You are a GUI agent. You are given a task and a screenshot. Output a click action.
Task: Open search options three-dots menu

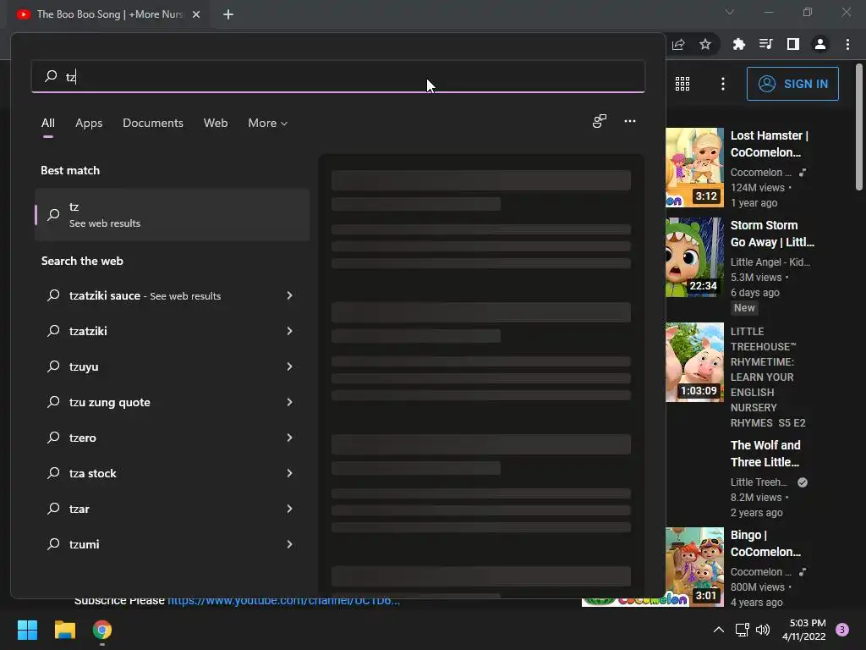tap(629, 121)
